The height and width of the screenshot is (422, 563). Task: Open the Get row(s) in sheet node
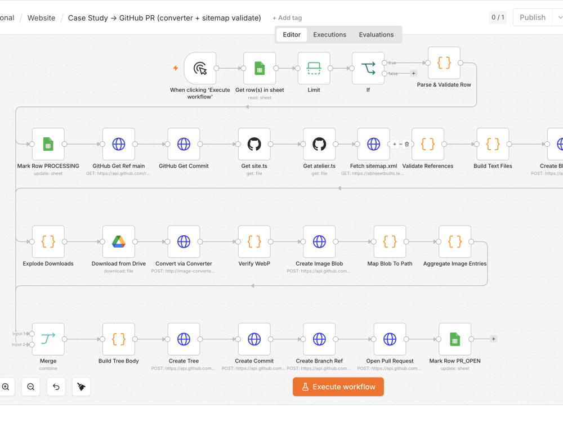260,68
